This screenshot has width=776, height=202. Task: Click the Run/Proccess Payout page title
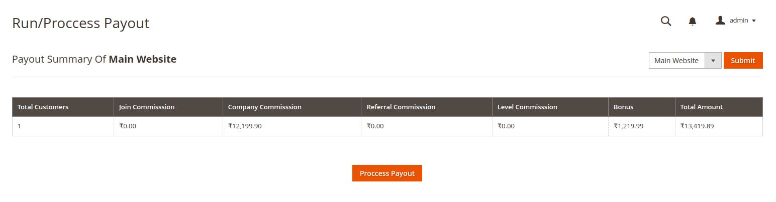tap(81, 23)
